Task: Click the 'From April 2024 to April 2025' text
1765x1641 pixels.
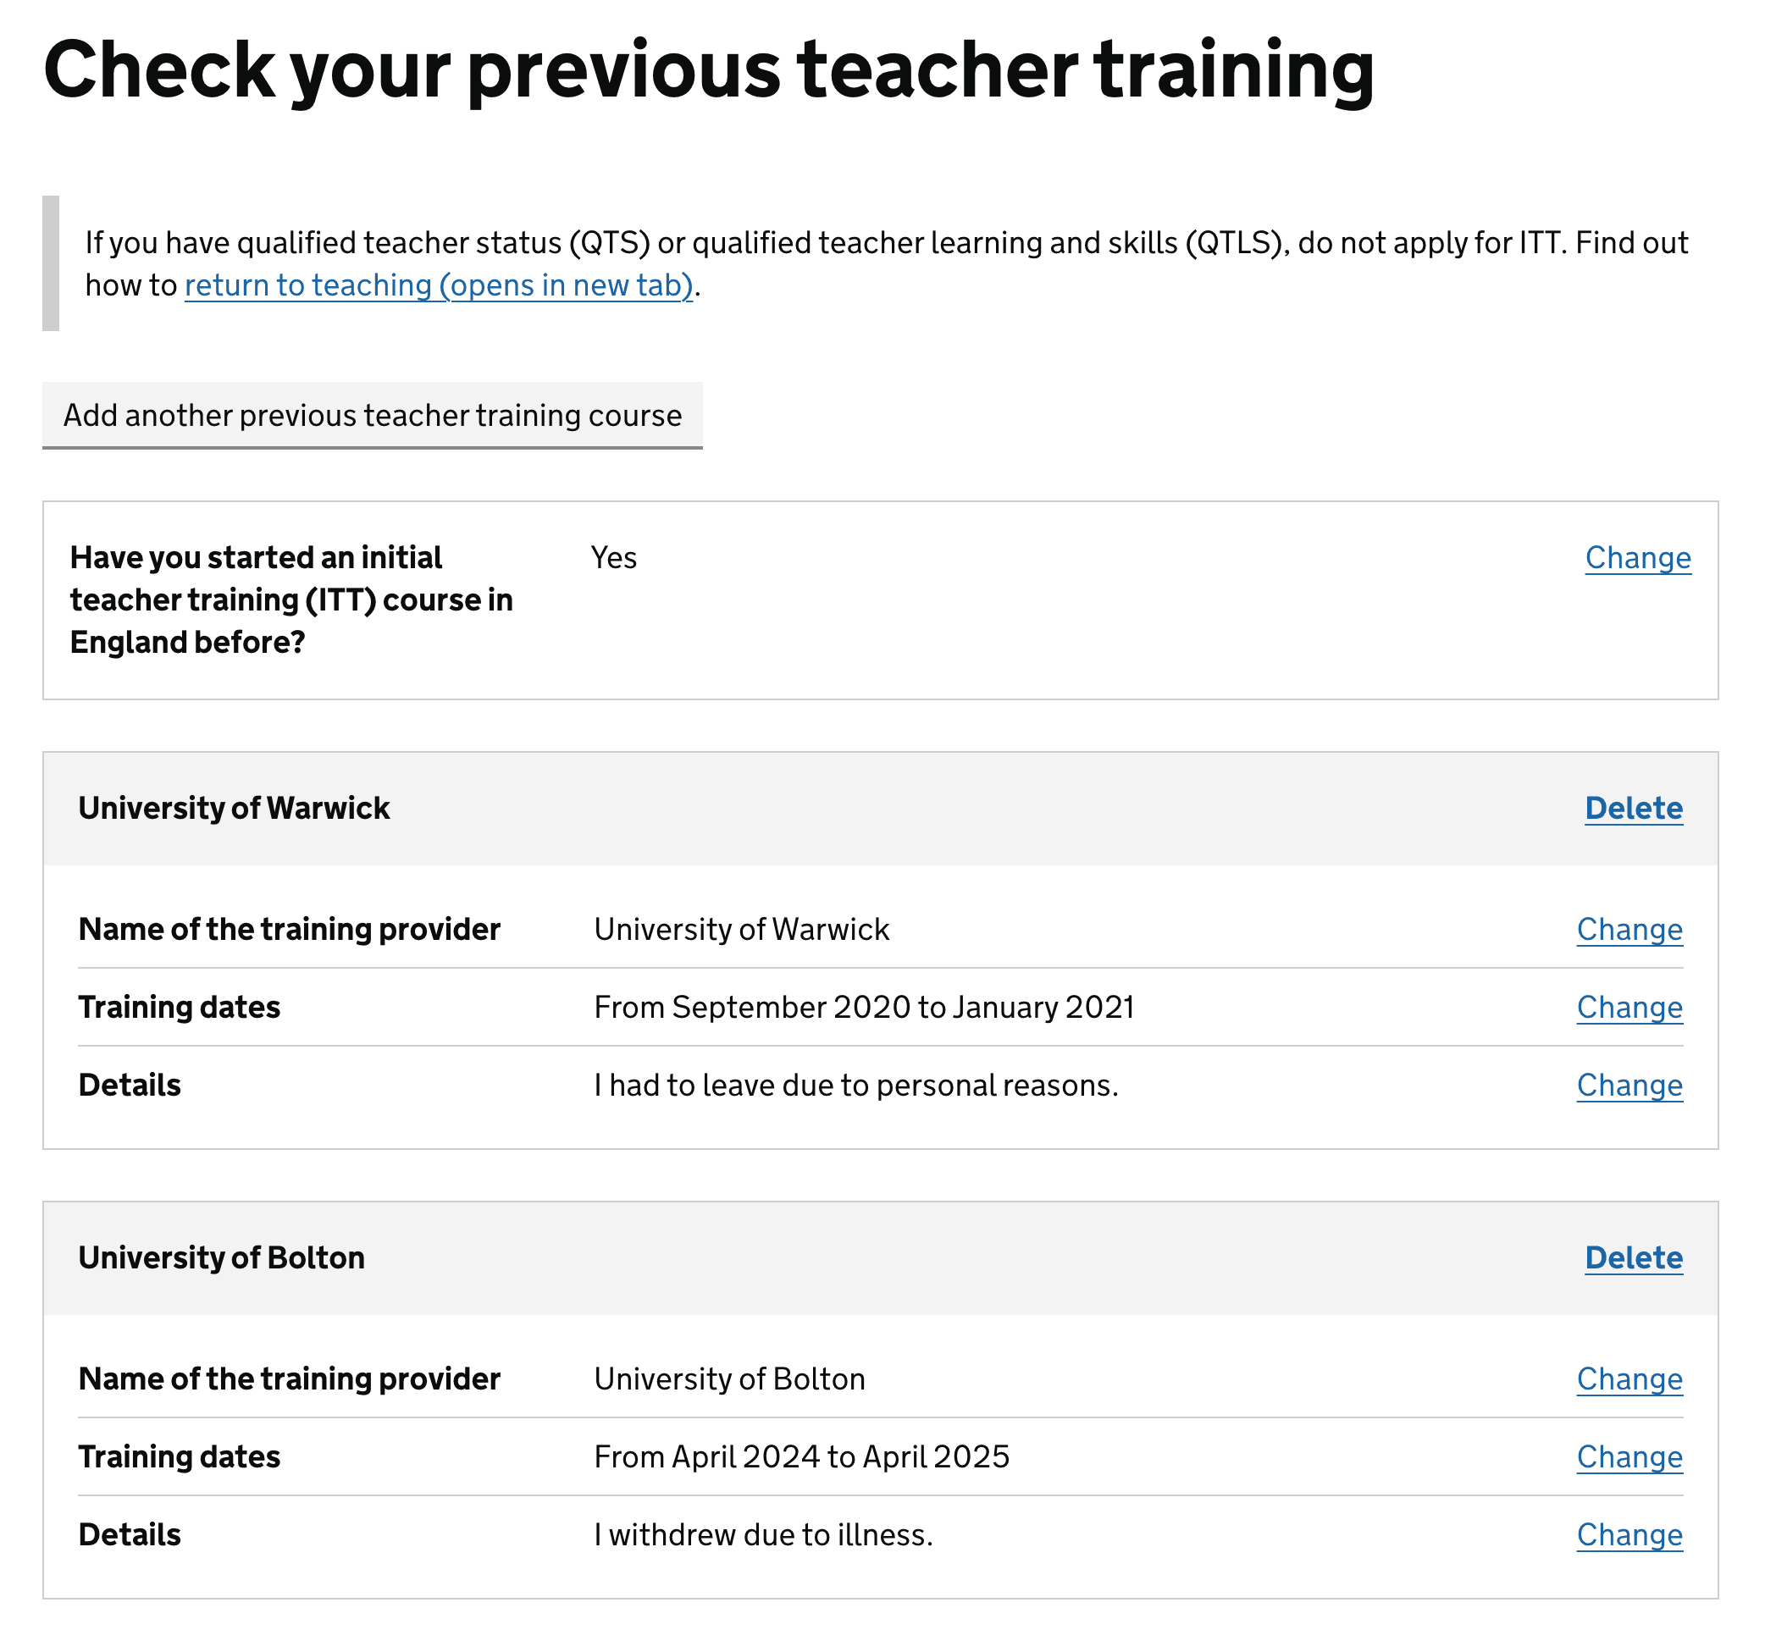Action: (x=801, y=1458)
